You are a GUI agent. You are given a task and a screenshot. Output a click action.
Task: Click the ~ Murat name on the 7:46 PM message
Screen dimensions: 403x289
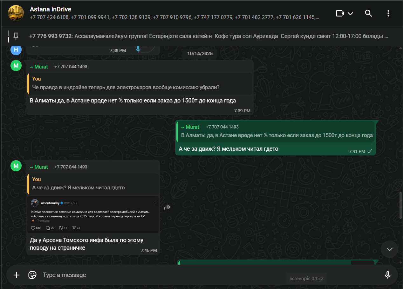coord(39,167)
